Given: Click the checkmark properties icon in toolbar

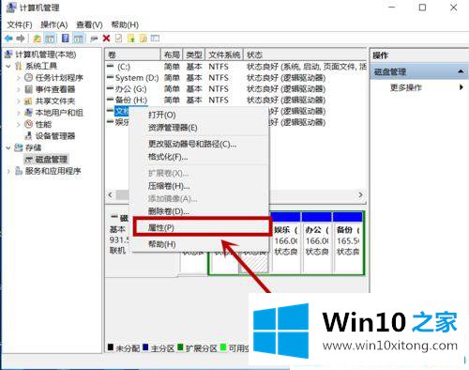Looking at the screenshot, I should point(118,39).
